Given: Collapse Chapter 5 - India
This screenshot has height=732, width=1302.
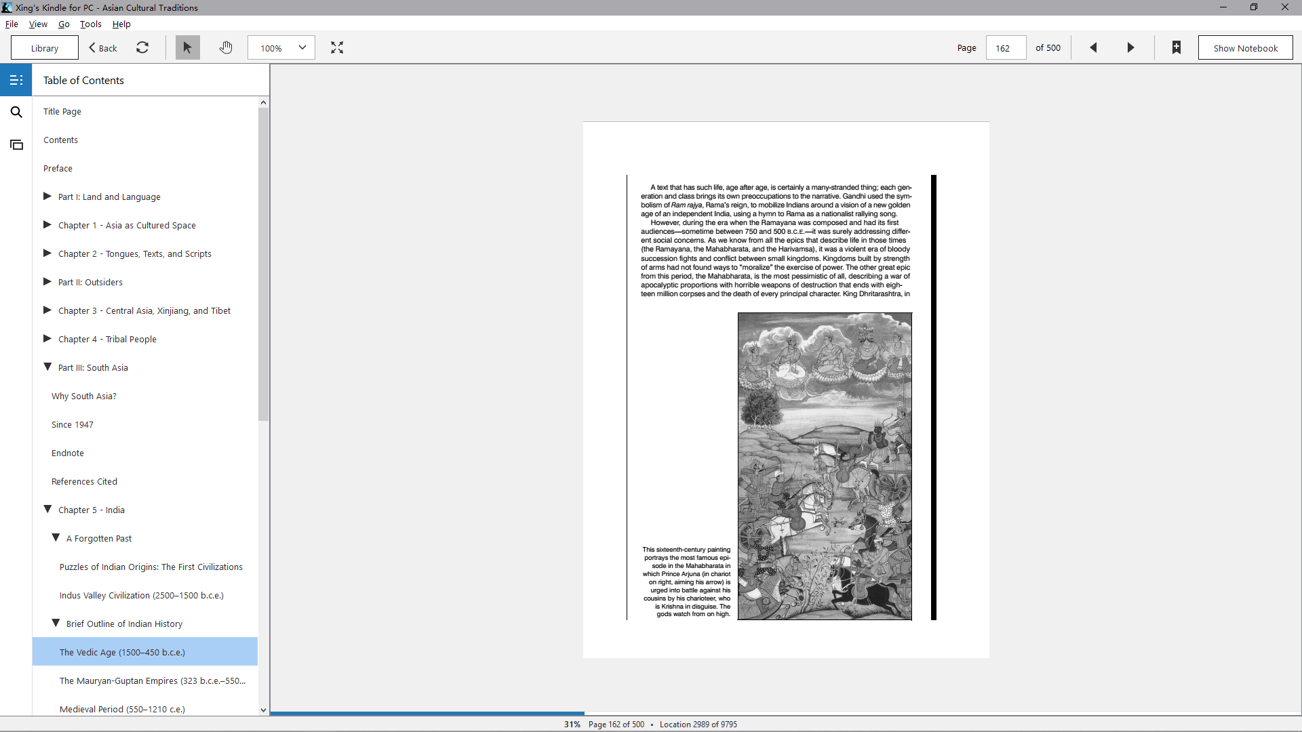Looking at the screenshot, I should tap(47, 510).
